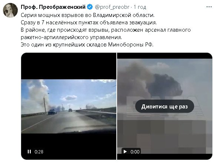This screenshot has width=216, height=163.
Task: Click the line 'Сразу в 7 населённых пунктах'
Action: (x=89, y=22)
